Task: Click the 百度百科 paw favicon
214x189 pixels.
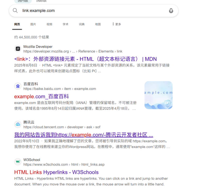Action: click(18, 86)
